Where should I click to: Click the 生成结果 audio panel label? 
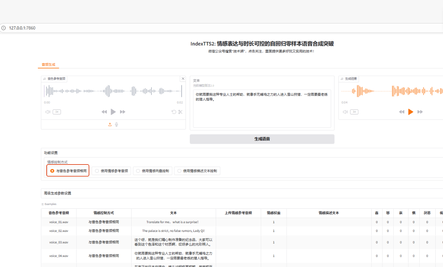point(349,79)
